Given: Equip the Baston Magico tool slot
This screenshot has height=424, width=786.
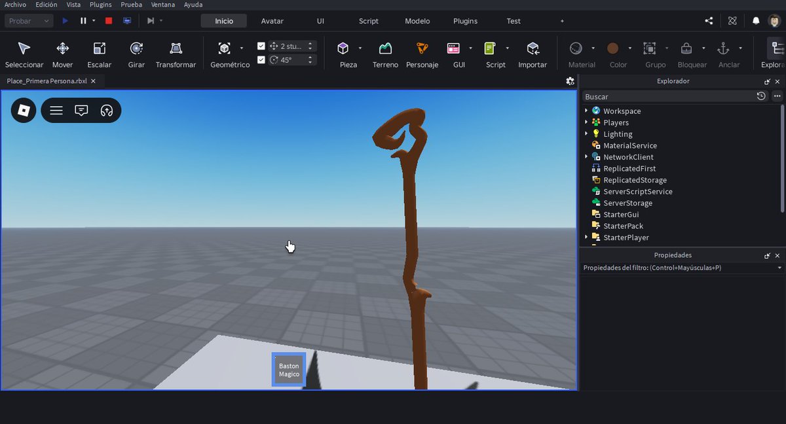Looking at the screenshot, I should coord(289,370).
